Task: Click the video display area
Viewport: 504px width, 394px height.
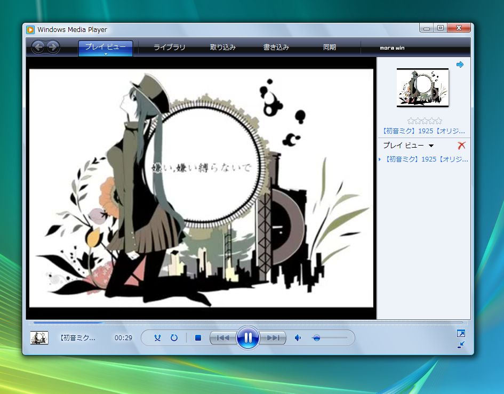Action: tap(201, 188)
